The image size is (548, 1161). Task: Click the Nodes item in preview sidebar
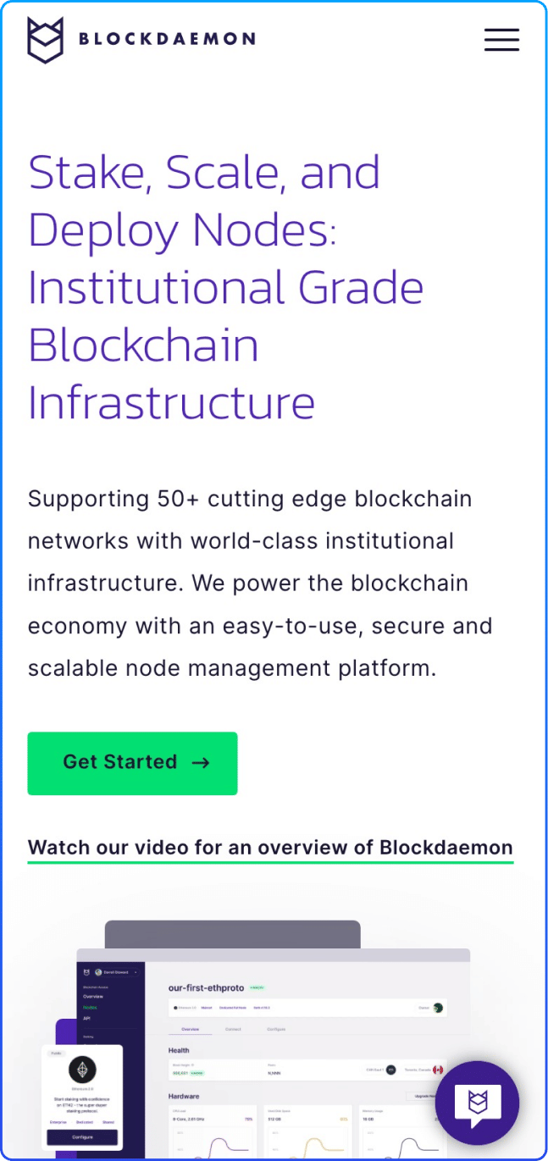[x=91, y=1007]
